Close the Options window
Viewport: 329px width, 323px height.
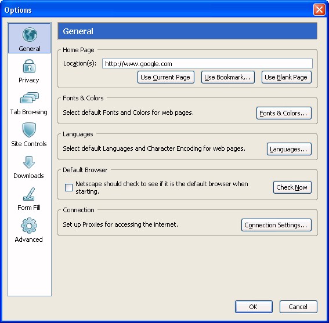click(x=319, y=10)
